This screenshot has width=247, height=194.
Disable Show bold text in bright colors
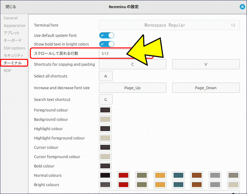click(x=107, y=44)
